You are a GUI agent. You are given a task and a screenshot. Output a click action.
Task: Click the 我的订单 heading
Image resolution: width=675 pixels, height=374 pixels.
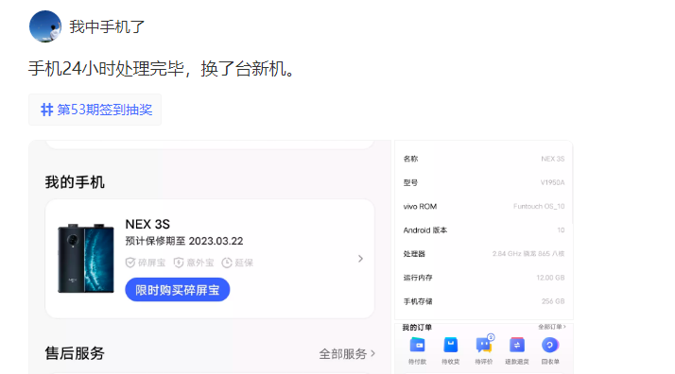[417, 328]
